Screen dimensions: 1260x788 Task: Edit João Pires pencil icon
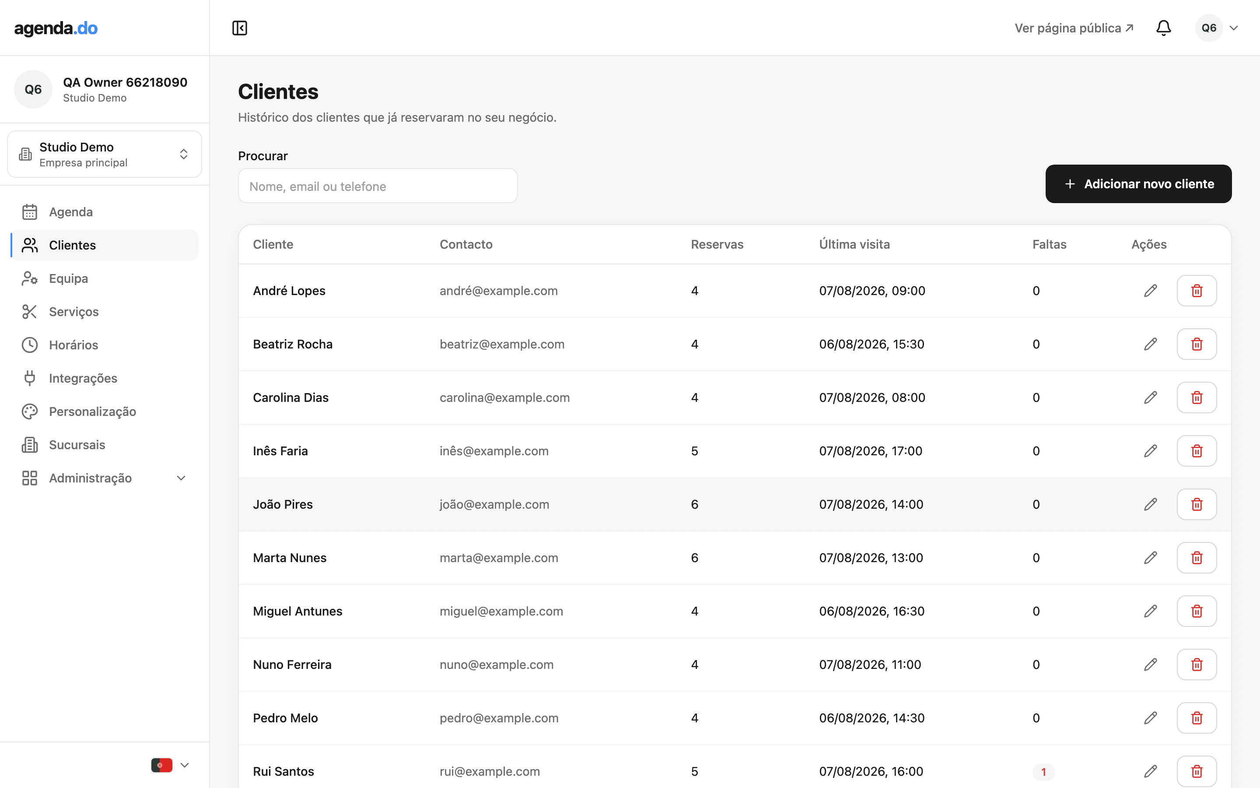[x=1151, y=504]
